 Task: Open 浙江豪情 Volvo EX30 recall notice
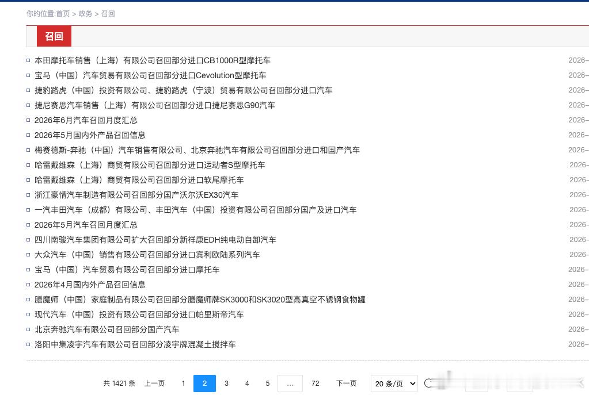click(x=136, y=195)
